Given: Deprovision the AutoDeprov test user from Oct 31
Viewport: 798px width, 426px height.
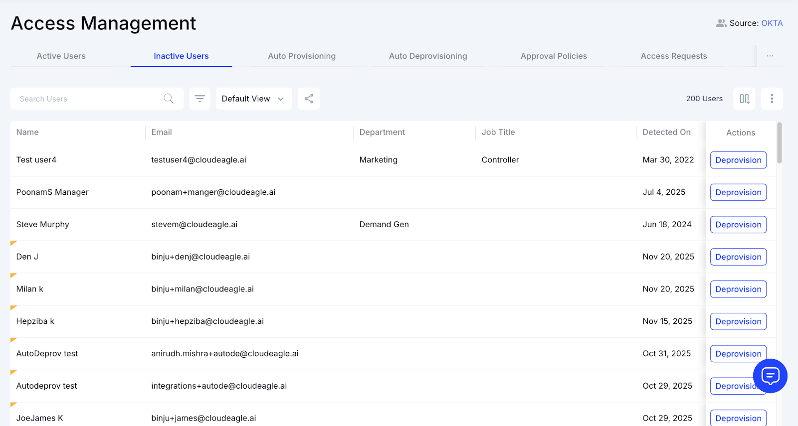Looking at the screenshot, I should (738, 354).
